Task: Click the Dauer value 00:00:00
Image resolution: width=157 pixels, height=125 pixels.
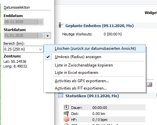Action: point(100,108)
